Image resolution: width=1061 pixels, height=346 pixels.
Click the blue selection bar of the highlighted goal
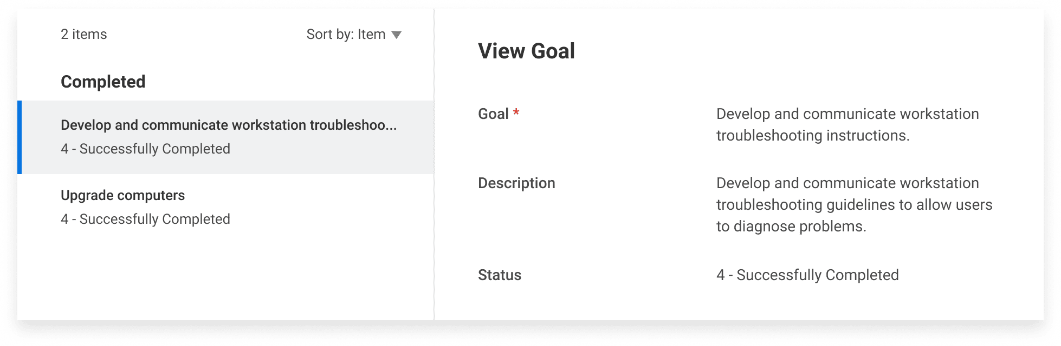coord(20,137)
